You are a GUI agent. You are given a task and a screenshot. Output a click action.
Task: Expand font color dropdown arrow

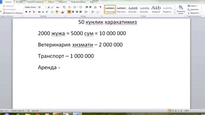(x=65, y=12)
